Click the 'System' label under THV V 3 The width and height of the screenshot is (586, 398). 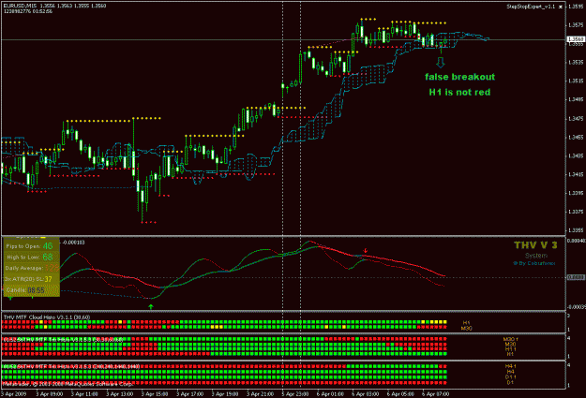coord(536,256)
